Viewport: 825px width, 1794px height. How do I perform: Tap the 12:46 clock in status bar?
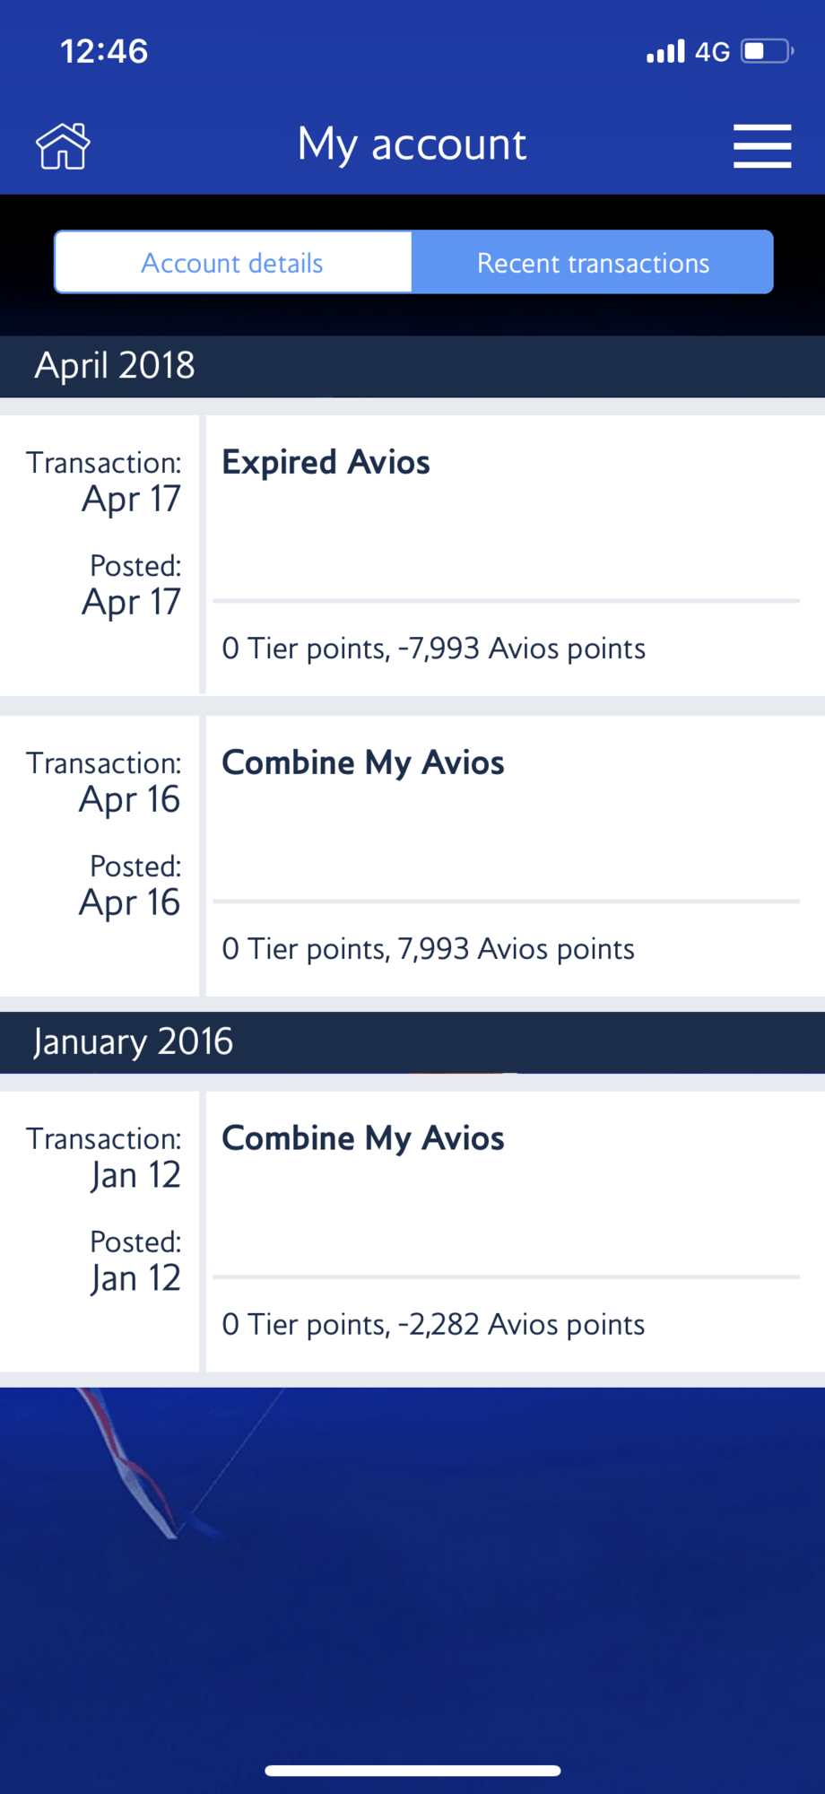click(104, 51)
